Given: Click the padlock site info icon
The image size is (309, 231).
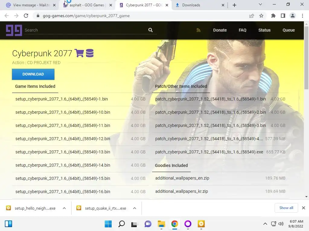Looking at the screenshot, I should click(x=38, y=16).
